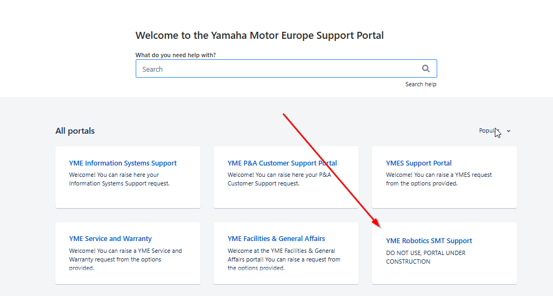Open the Search help link
Image resolution: width=553 pixels, height=296 pixels.
421,84
